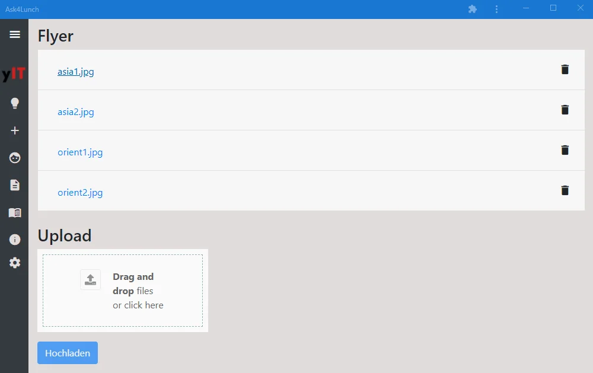Open the asia1.jpg flyer link
Viewport: 593px width, 373px height.
coord(75,72)
